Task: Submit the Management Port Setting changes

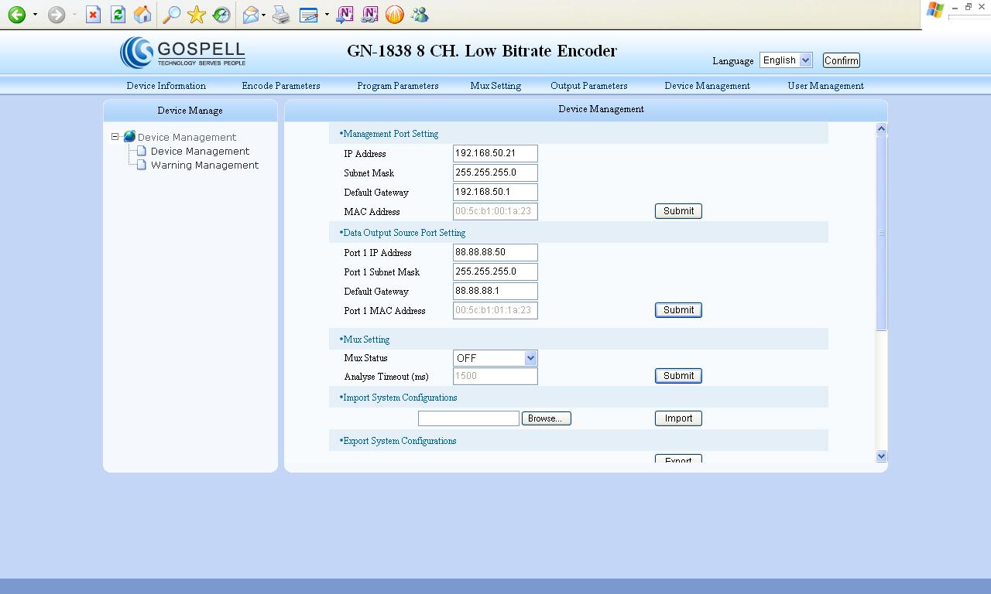Action: 678,210
